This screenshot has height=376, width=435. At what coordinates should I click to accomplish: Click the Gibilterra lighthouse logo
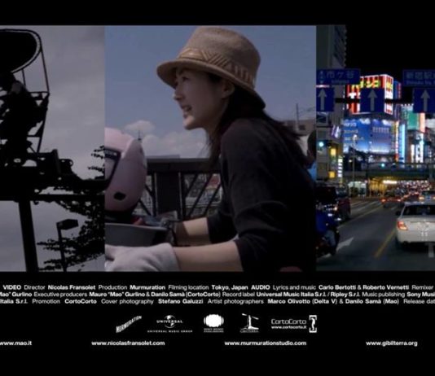[249, 323]
